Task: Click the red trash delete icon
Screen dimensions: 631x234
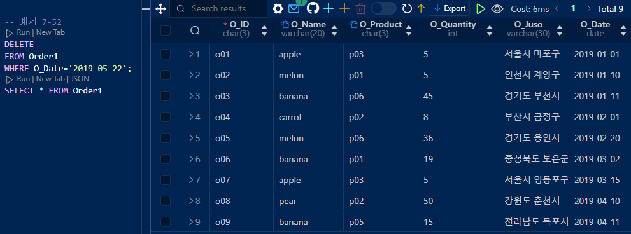Action: click(x=361, y=9)
